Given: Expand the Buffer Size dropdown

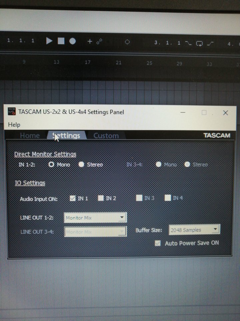Looking at the screenshot, I should click(194, 230).
